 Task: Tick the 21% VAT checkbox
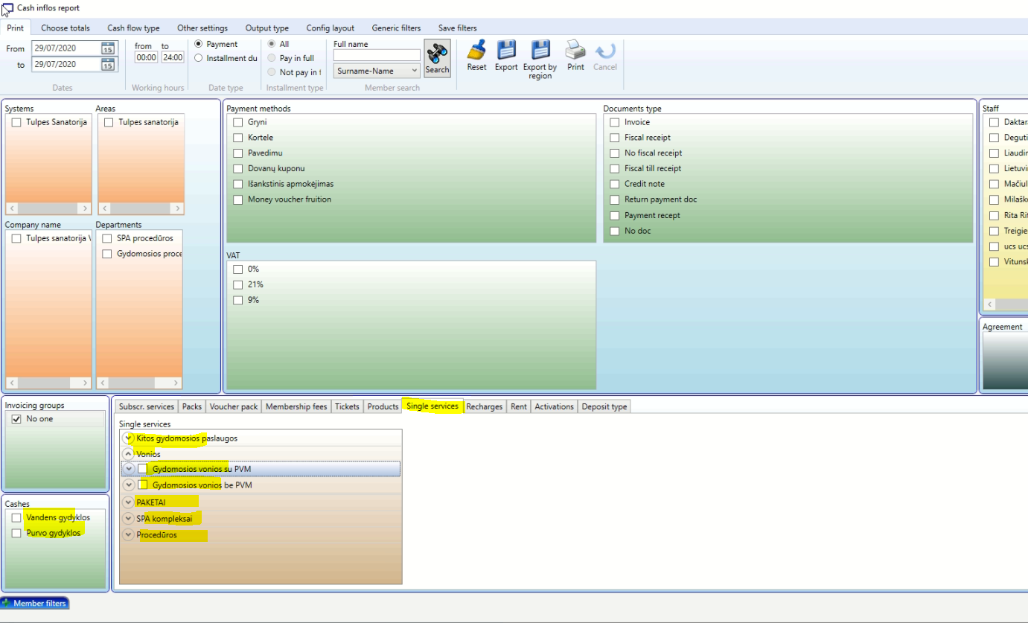(x=238, y=285)
